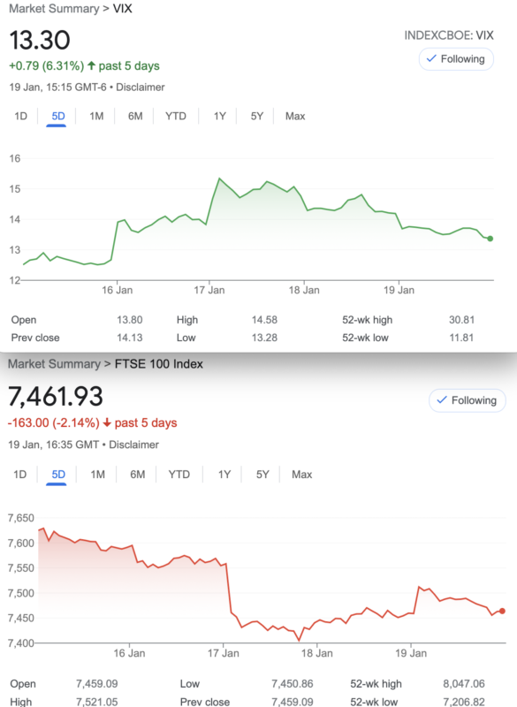Screen dimensions: 517x707
Task: Click the 17 Jan marker on VIX chart
Action: (209, 290)
